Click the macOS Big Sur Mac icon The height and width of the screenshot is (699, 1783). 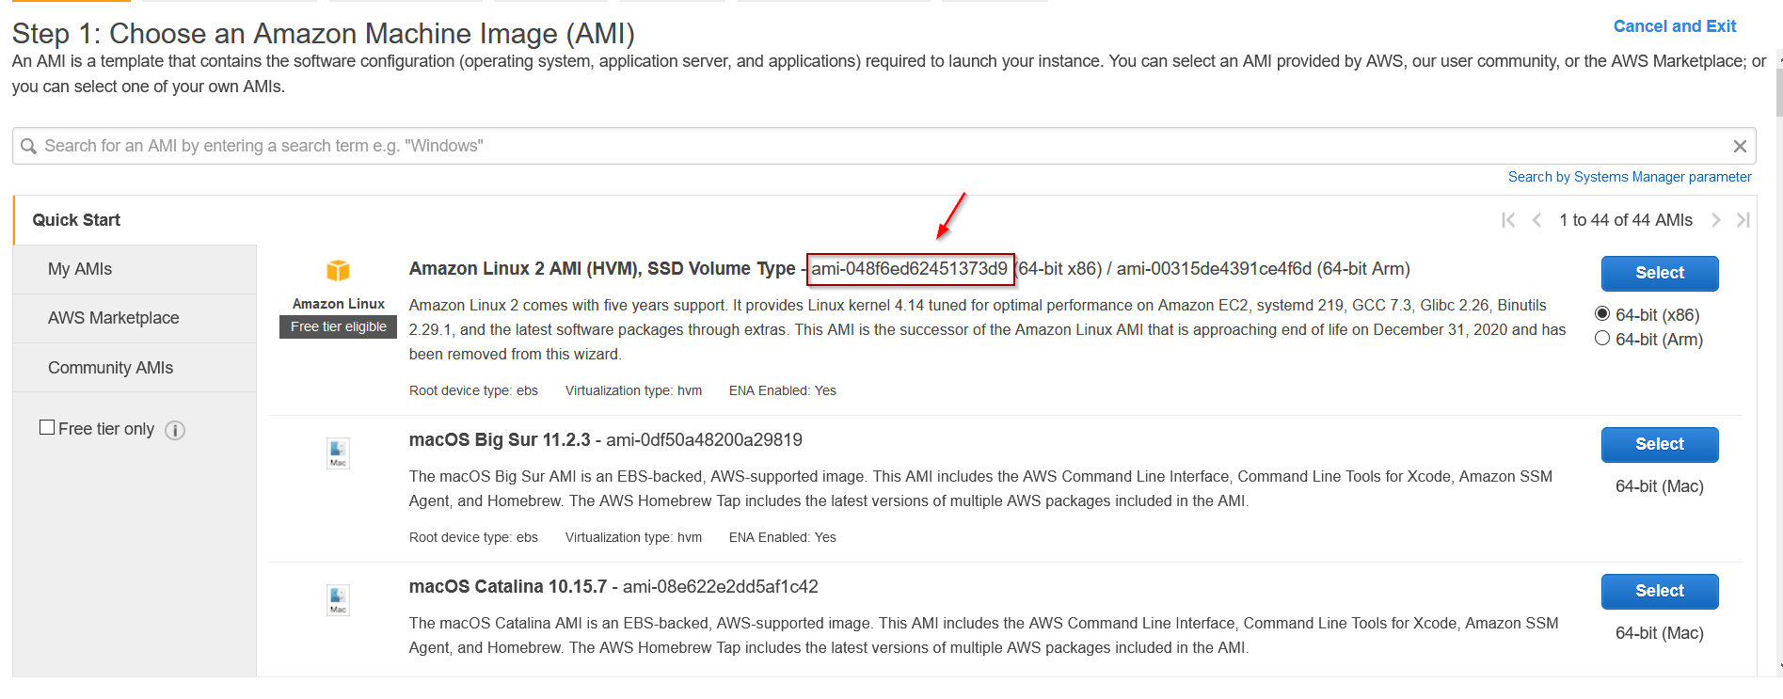click(338, 453)
